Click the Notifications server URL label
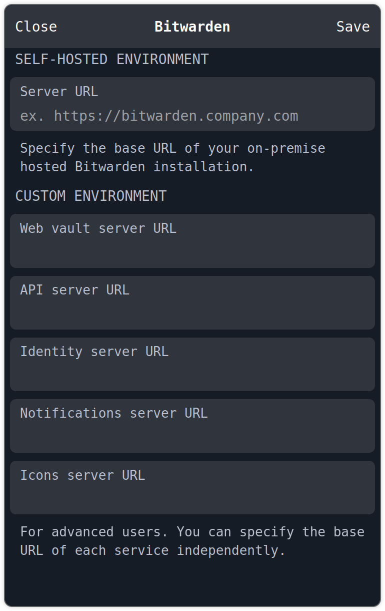Screen dimensions: 385x611 [113, 413]
